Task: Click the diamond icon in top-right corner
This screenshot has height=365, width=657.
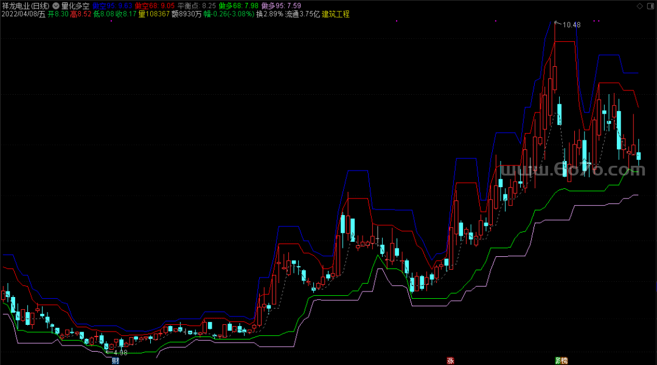Action: (x=639, y=5)
